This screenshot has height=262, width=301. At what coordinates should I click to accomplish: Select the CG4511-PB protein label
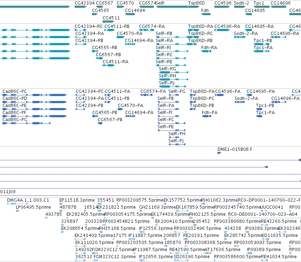click(117, 98)
